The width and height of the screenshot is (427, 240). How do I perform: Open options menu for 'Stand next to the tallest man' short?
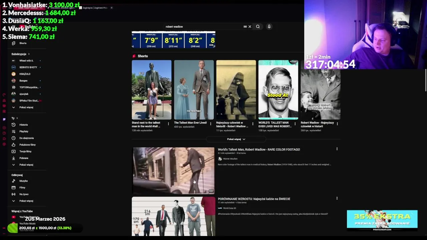[168, 124]
